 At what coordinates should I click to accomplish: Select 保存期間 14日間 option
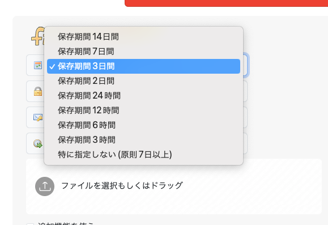coord(143,37)
